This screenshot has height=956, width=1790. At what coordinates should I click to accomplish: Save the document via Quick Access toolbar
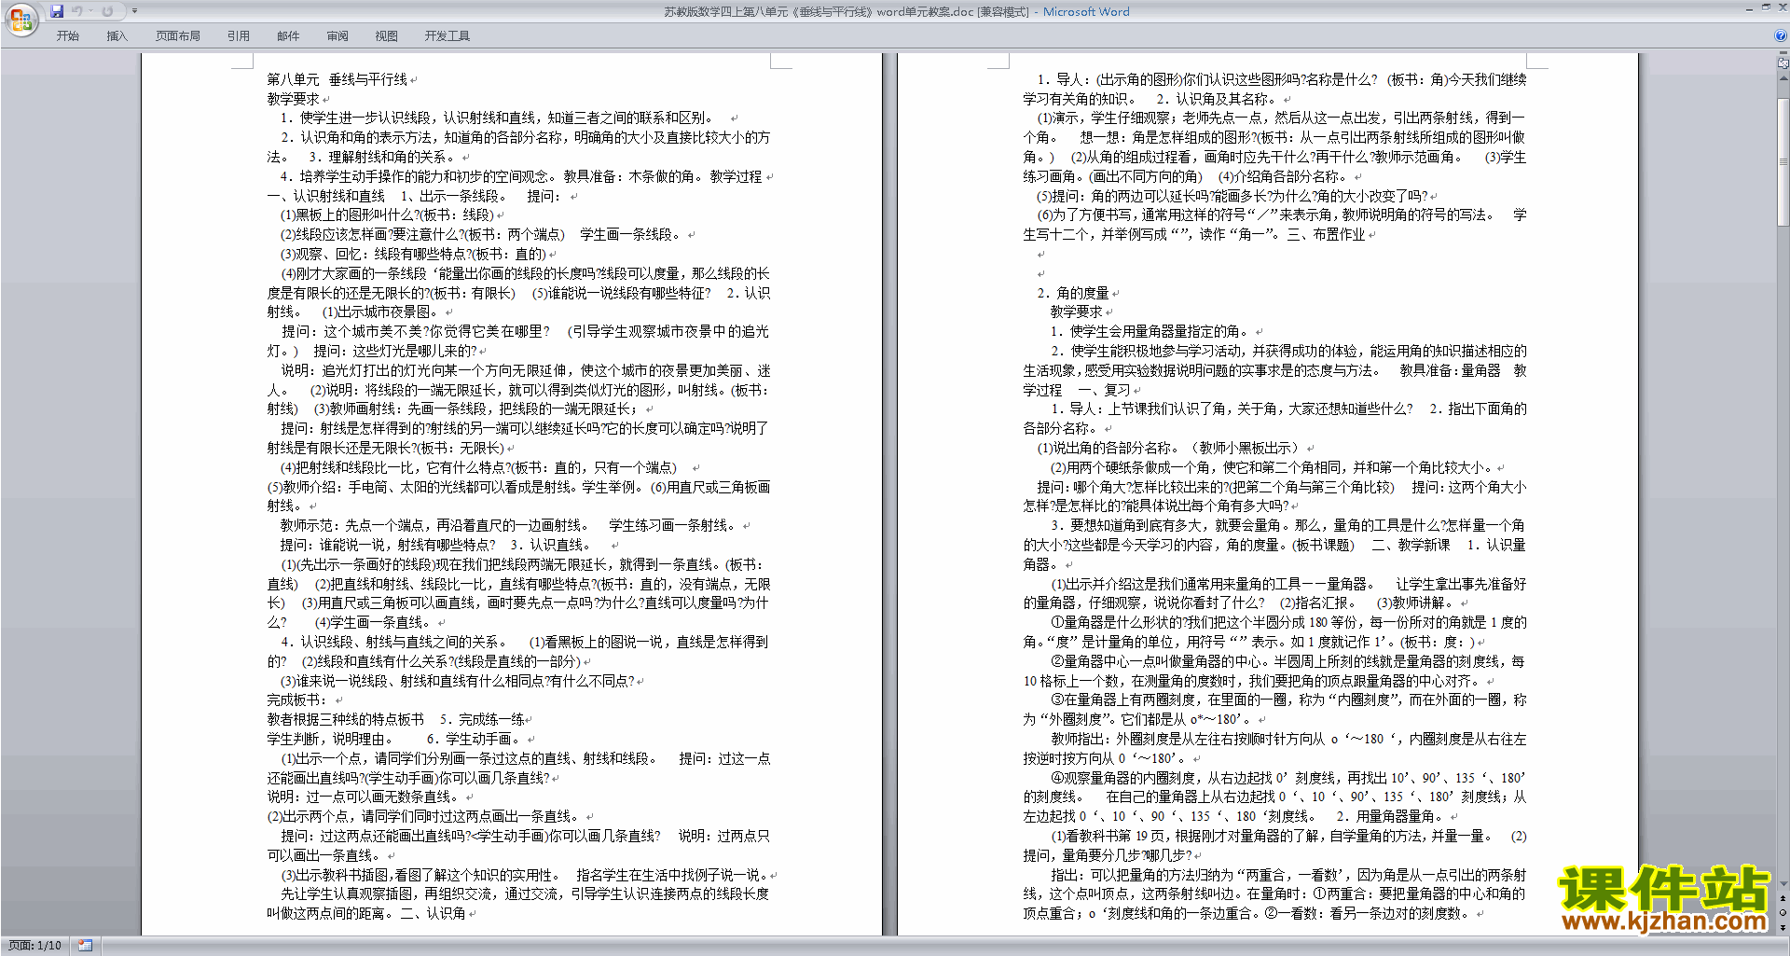point(57,11)
